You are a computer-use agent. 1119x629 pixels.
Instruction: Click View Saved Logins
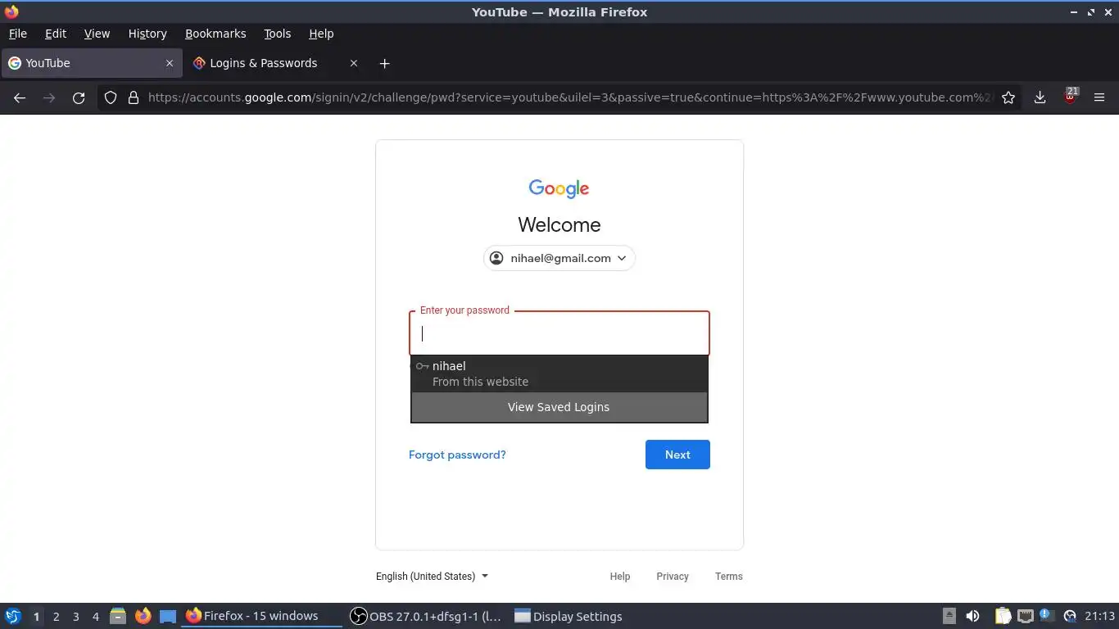559,407
